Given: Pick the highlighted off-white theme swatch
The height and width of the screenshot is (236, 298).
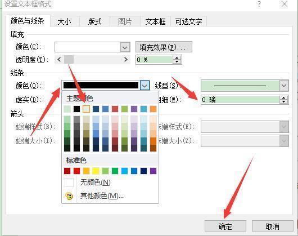Looking at the screenshot, I should point(86,109).
